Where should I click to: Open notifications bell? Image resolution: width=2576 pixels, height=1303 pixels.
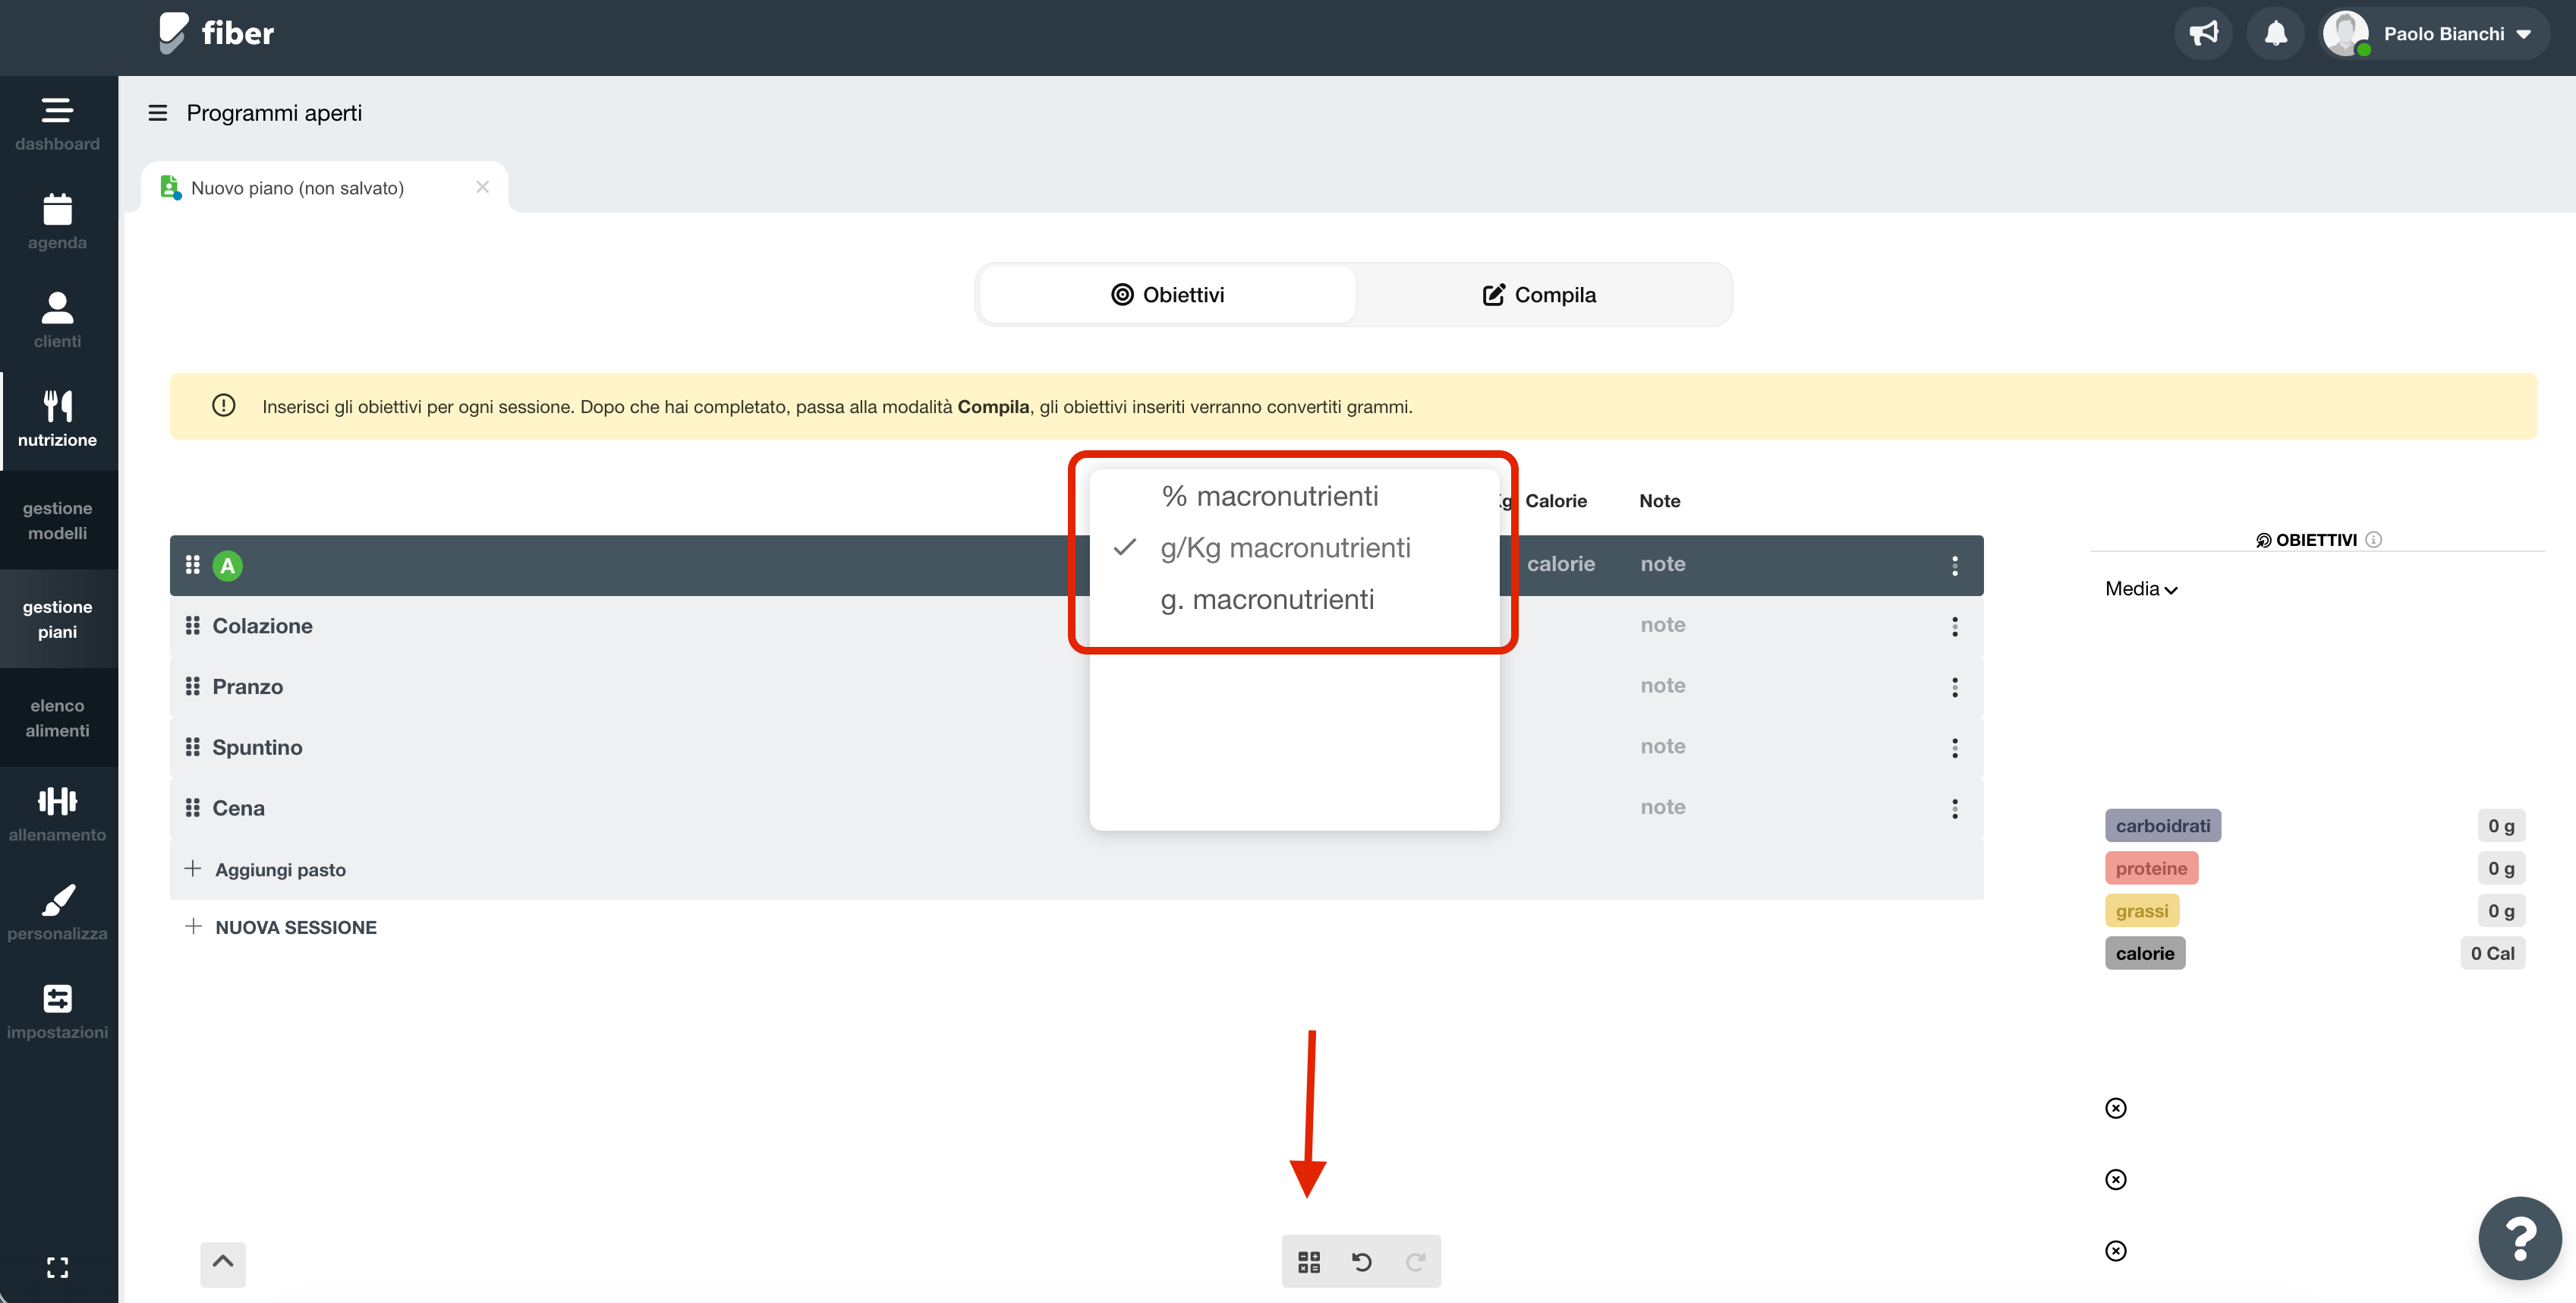(x=2275, y=33)
